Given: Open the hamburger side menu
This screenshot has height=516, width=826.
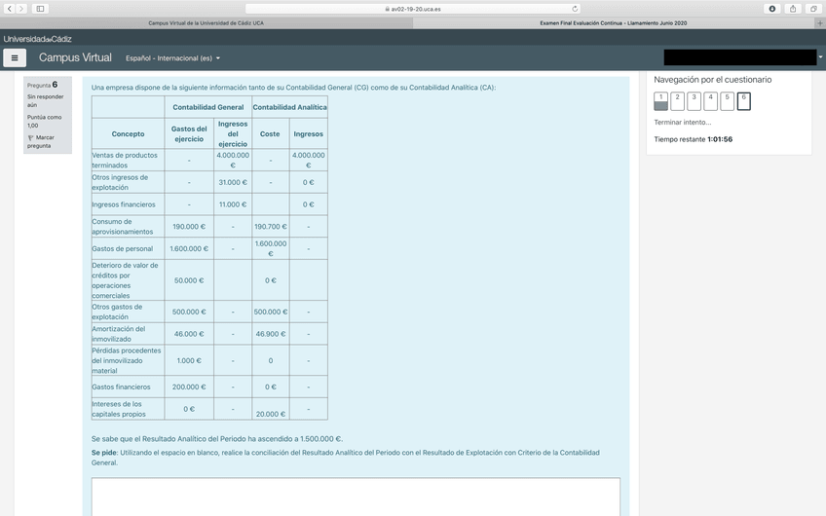Looking at the screenshot, I should click(x=14, y=57).
